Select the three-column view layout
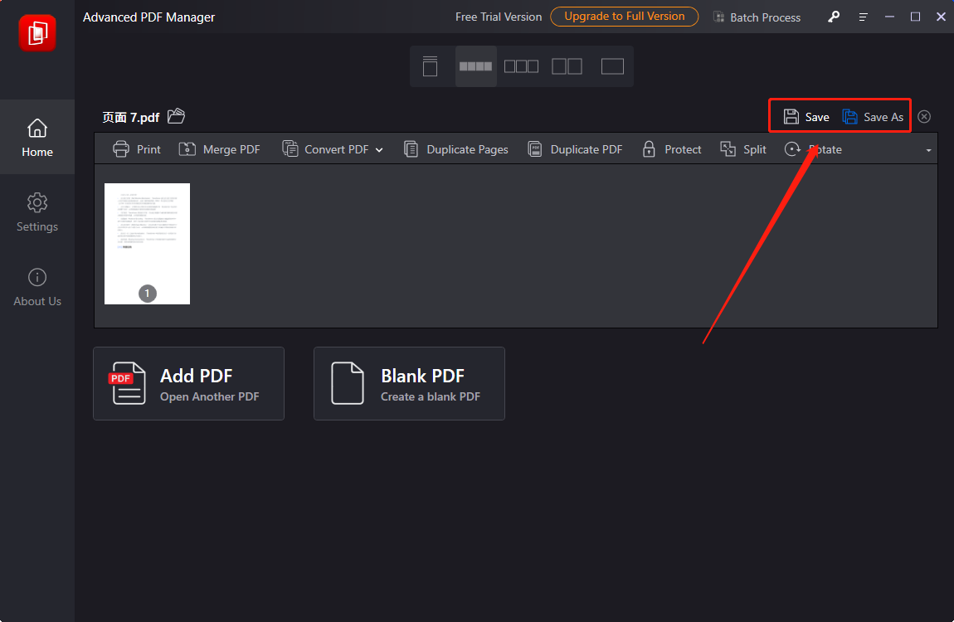Viewport: 954px width, 622px height. coord(521,66)
